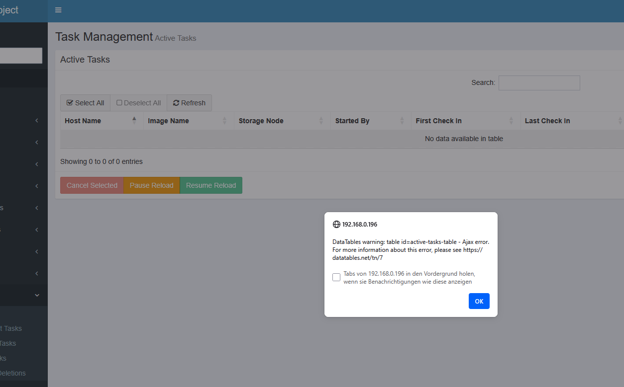624x387 pixels.
Task: Click the 'Showing 0 to 0 of 0 entries' text
Action: 102,161
